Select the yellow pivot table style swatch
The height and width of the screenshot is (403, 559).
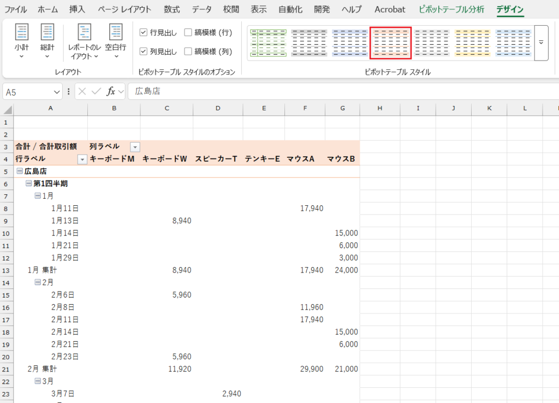pos(472,43)
